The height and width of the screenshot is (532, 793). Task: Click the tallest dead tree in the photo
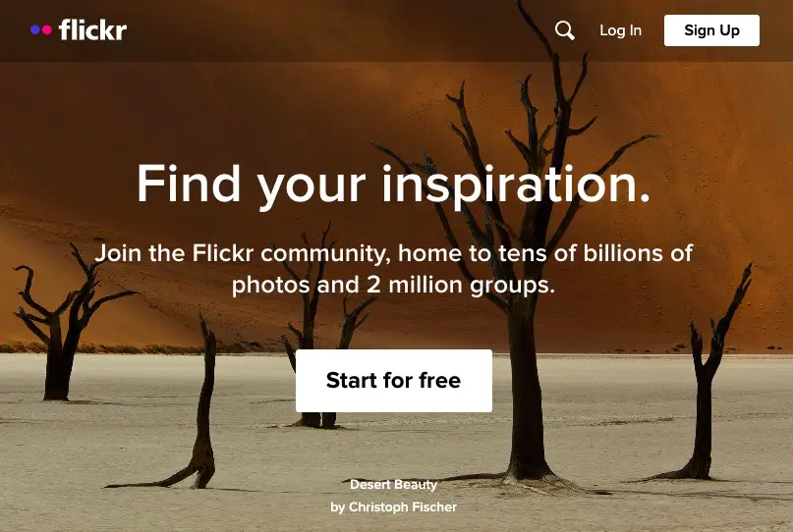526,353
